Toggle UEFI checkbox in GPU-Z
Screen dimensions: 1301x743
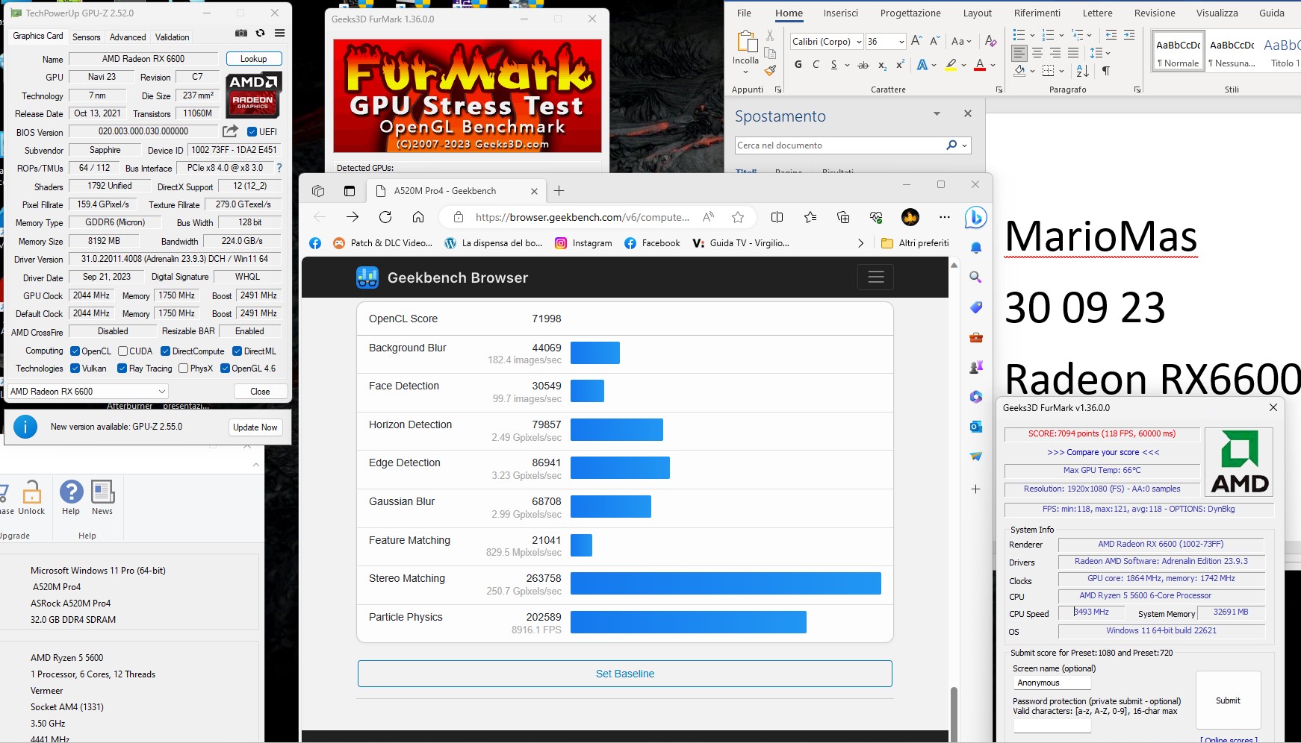(252, 132)
